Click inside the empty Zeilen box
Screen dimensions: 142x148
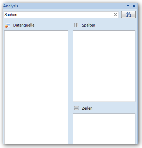(104, 129)
